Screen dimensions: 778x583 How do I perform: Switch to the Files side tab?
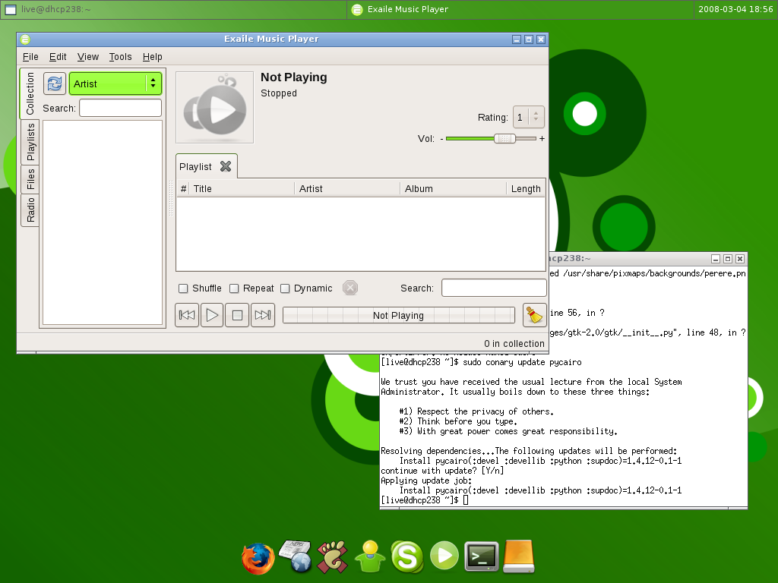coord(30,179)
